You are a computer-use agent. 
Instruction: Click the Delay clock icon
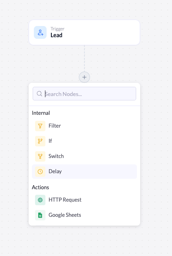coord(40,172)
